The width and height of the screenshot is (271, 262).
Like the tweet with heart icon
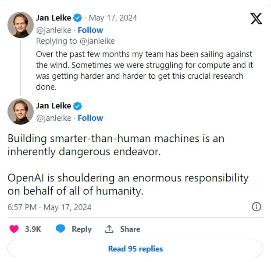(x=14, y=229)
